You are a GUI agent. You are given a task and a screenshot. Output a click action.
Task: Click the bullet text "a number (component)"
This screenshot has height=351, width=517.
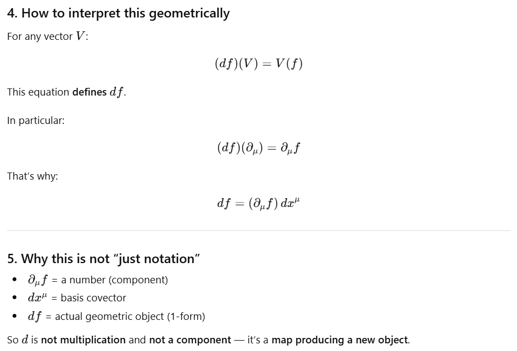pos(114,280)
